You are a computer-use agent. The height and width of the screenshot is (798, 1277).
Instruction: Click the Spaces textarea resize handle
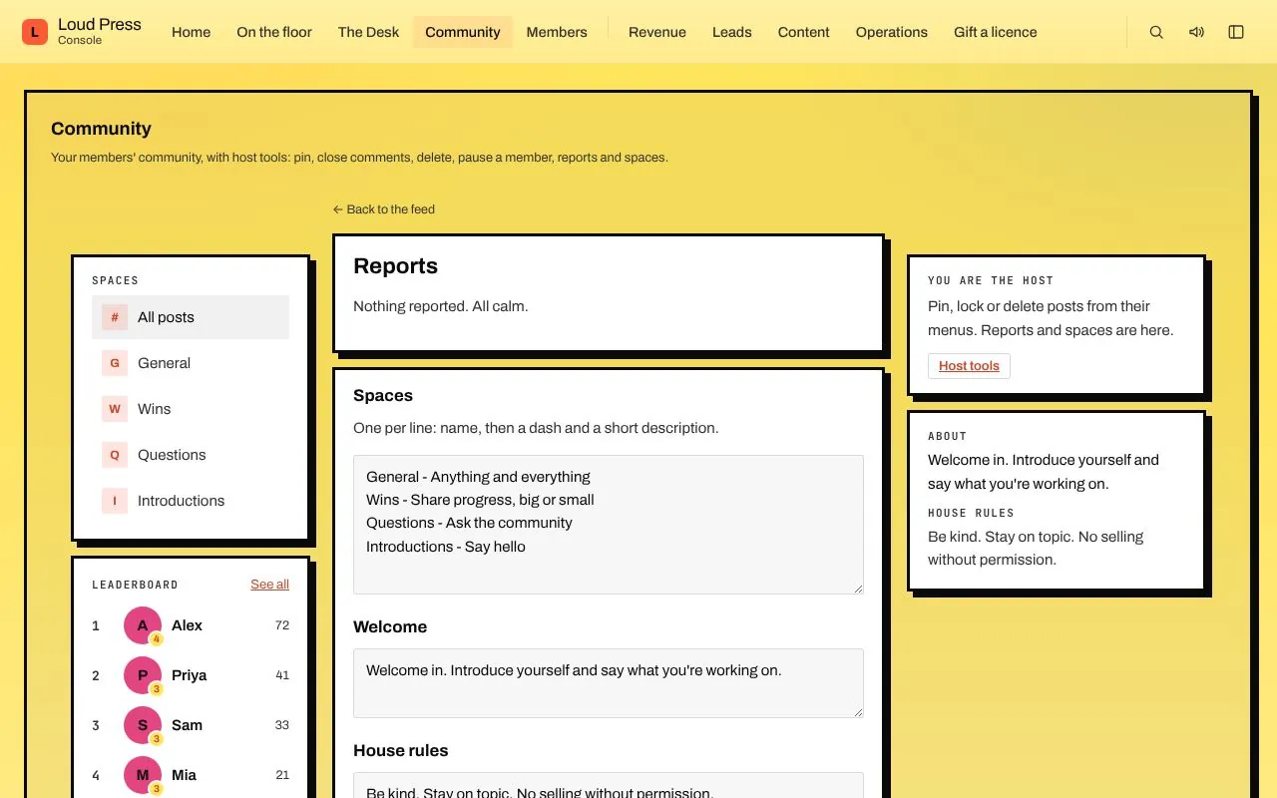point(857,588)
